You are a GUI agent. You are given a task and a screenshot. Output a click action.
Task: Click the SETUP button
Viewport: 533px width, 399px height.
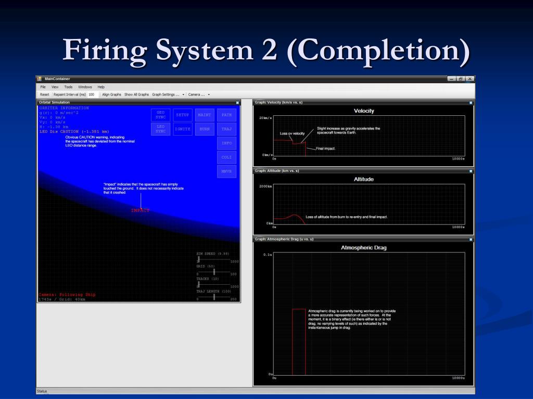[x=183, y=115]
